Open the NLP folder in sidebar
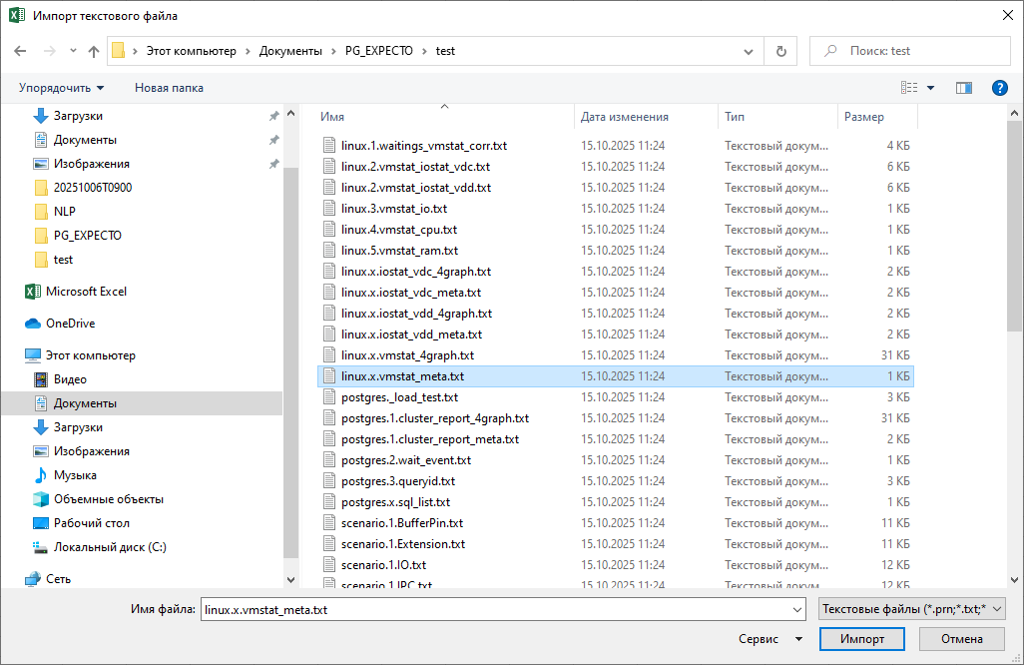 [64, 212]
